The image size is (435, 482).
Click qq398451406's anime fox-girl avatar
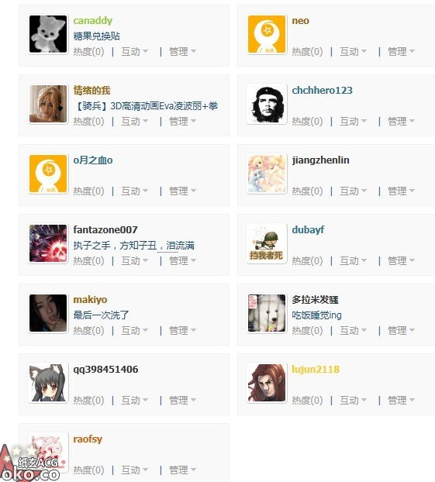pos(48,383)
